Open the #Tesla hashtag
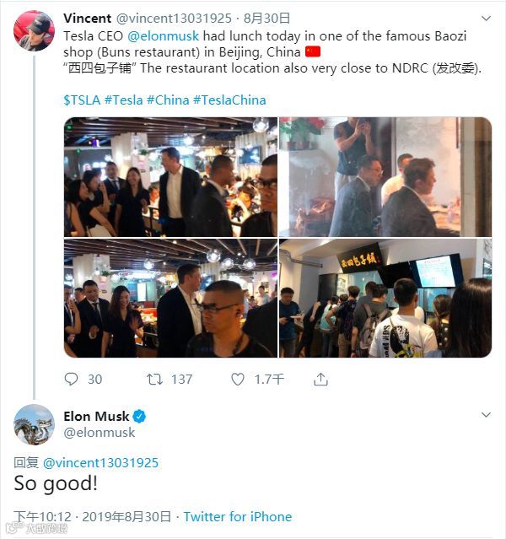Image resolution: width=506 pixels, height=539 pixels. (x=122, y=100)
